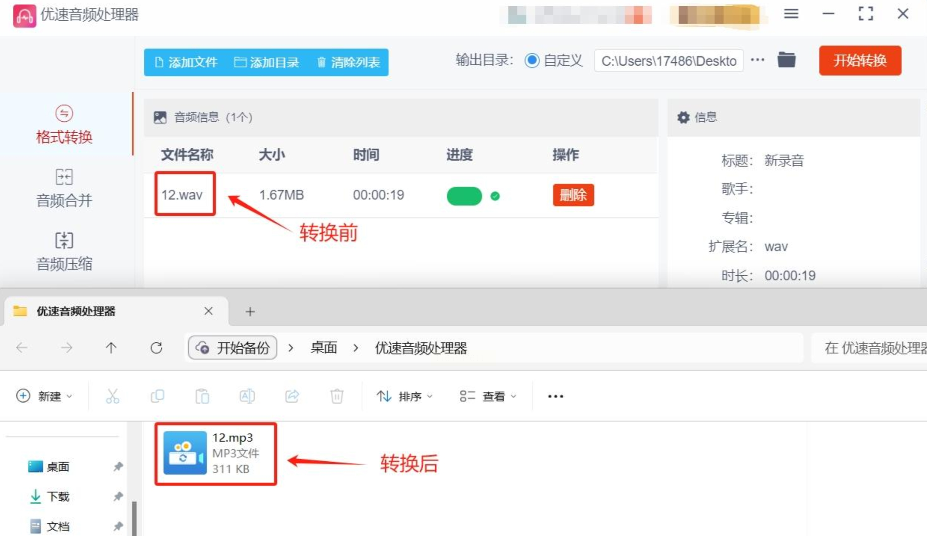Refresh the file explorer view

(156, 348)
